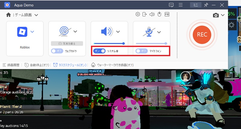Click the 'parts: 26/28' text
The width and height of the screenshot is (241, 129).
(14, 112)
